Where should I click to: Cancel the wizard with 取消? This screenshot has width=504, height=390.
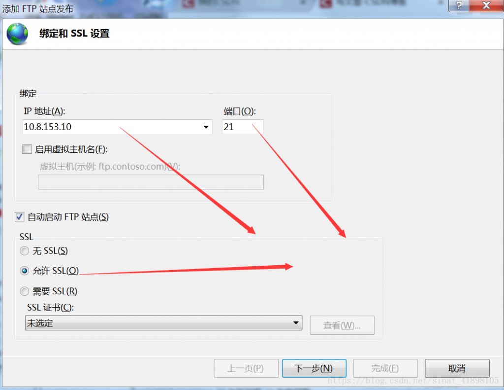pyautogui.click(x=457, y=368)
